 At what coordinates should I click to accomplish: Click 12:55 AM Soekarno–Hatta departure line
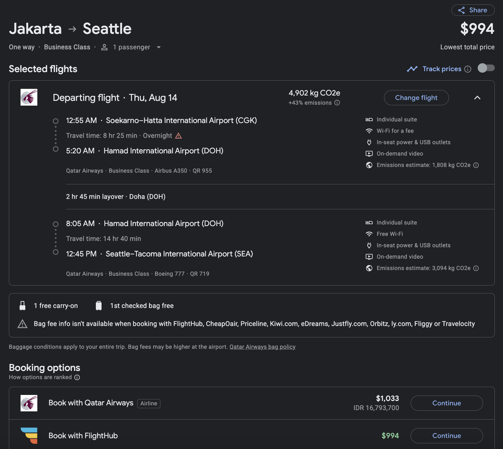[161, 120]
